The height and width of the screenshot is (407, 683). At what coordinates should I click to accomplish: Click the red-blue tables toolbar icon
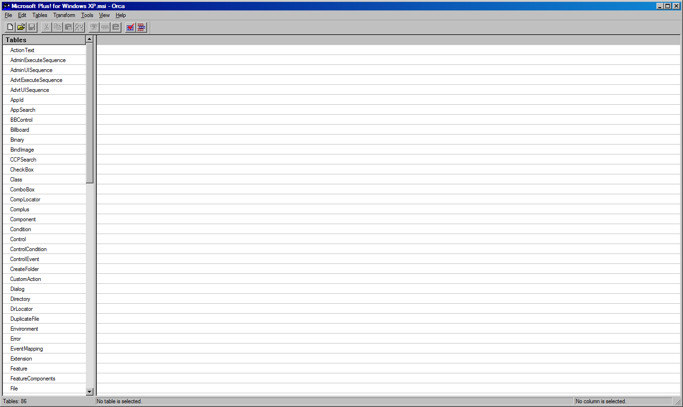pos(141,27)
